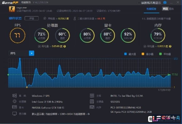The image size is (182, 124).
Task: Click the NVIDIA GeForce GTX 550 Ti text
Action: 48,108
